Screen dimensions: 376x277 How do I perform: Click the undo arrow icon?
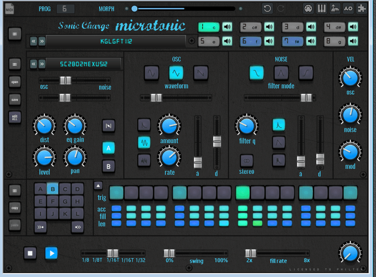tap(267, 9)
